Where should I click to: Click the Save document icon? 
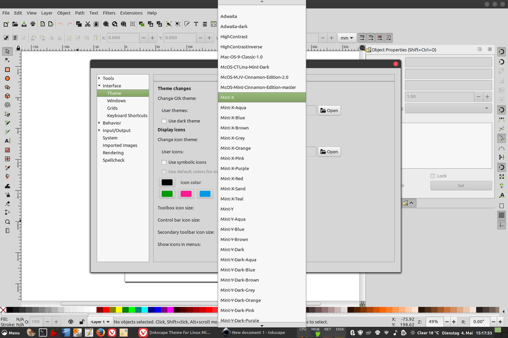pyautogui.click(x=24, y=24)
